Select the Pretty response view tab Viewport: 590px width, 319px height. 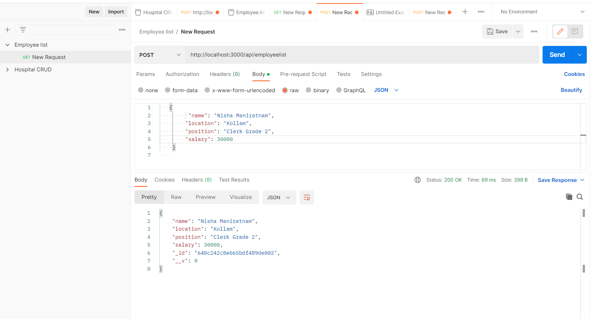pyautogui.click(x=149, y=197)
